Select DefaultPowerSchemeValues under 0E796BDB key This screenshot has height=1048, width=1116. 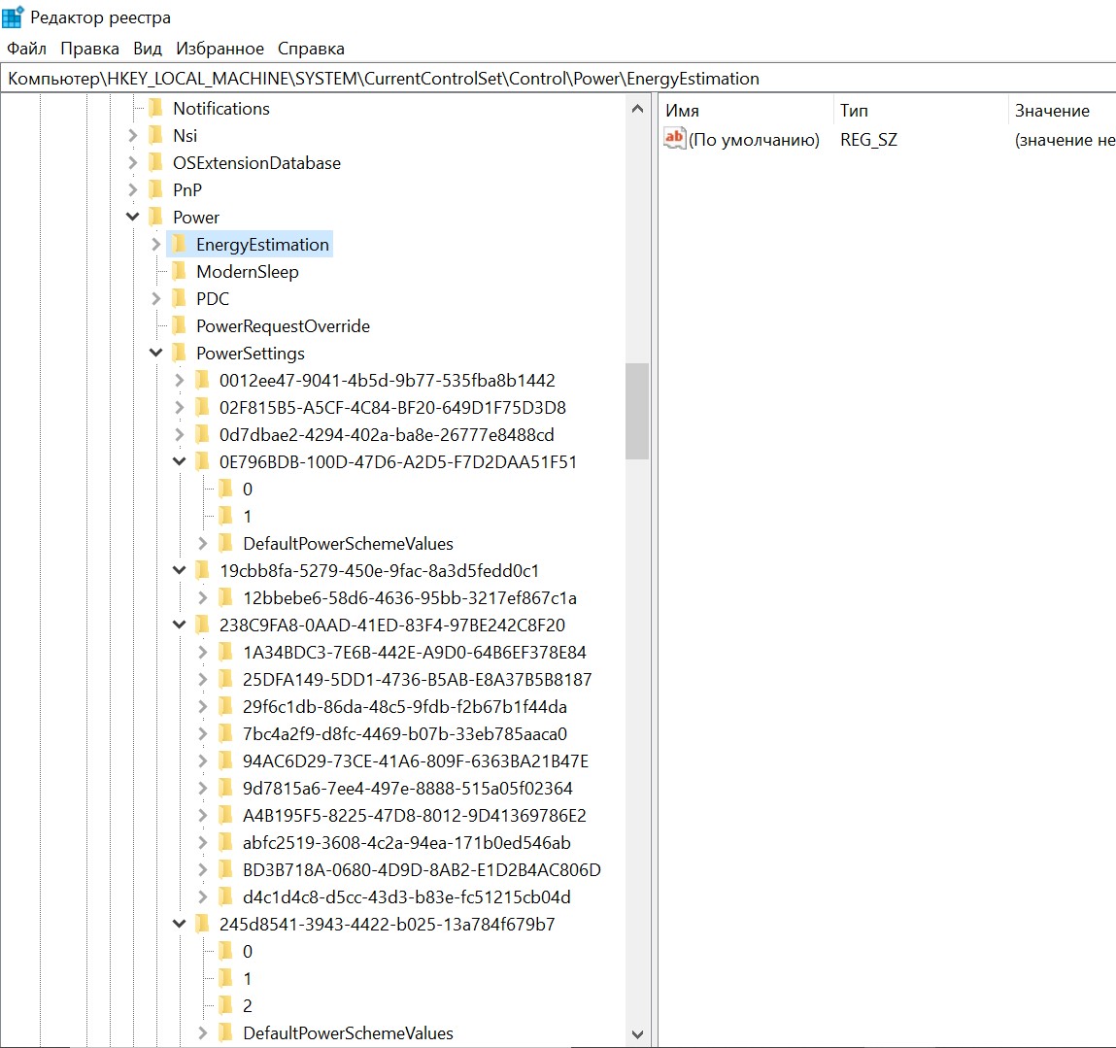coord(348,543)
